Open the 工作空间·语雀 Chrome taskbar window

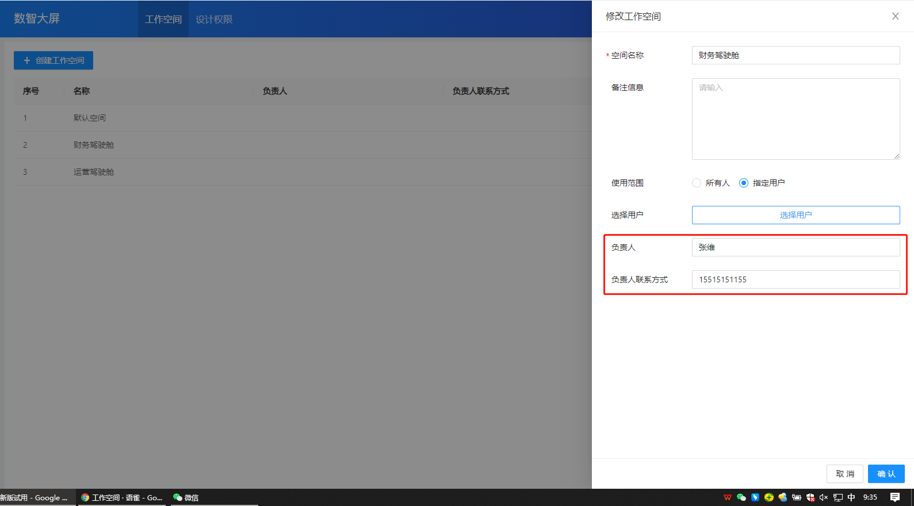[122, 497]
